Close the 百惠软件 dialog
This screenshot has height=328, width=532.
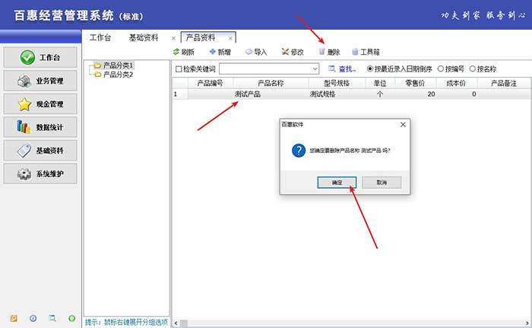(x=403, y=125)
